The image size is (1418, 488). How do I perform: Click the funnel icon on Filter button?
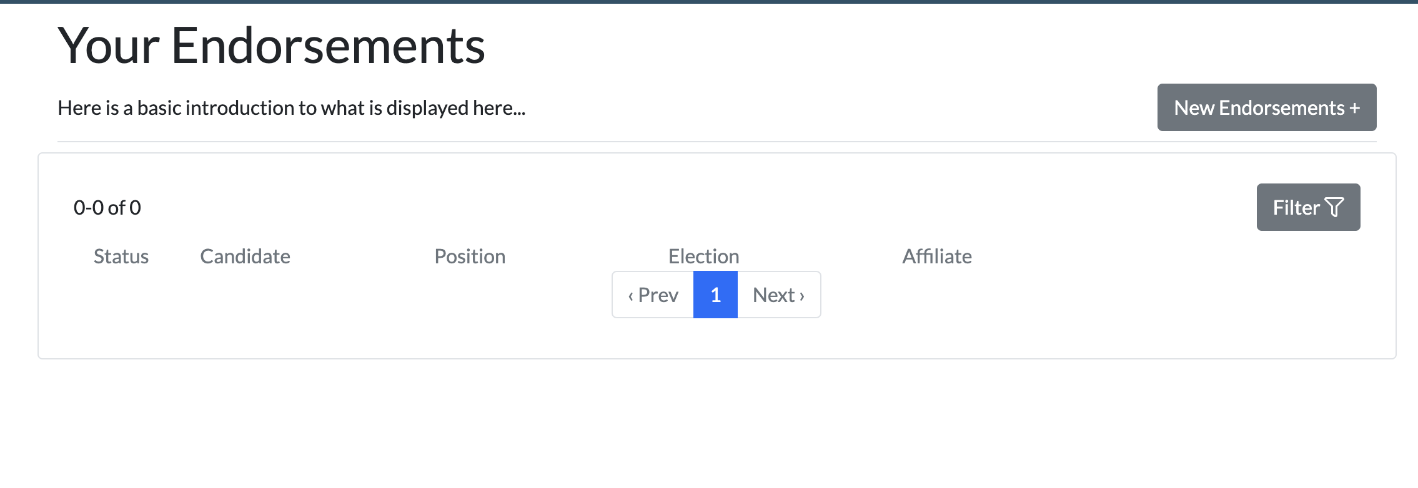tap(1334, 207)
